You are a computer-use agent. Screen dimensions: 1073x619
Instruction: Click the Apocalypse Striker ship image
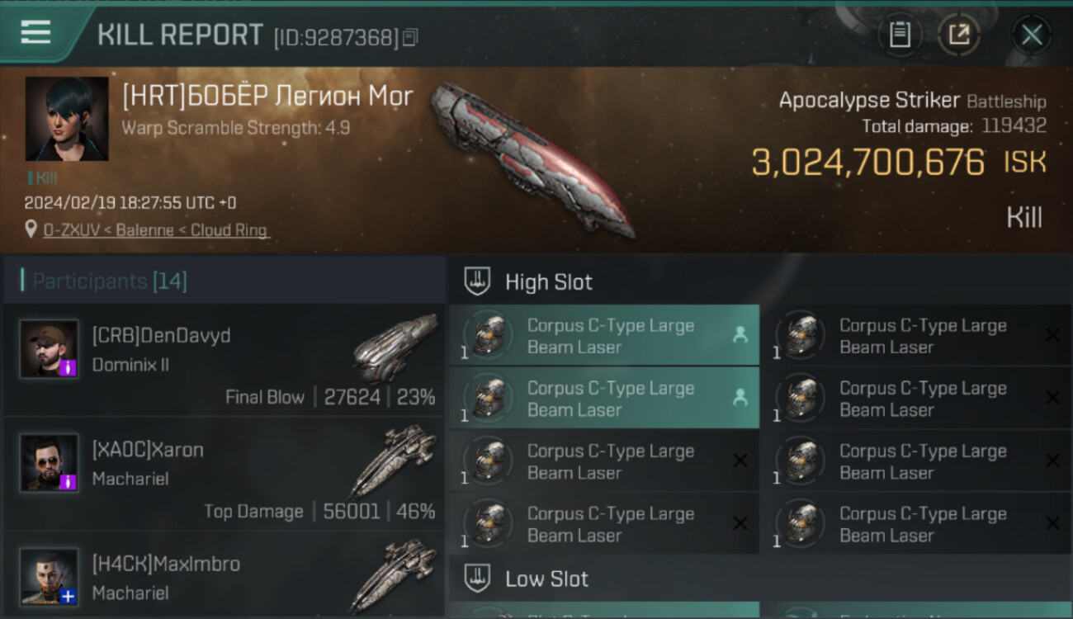pos(532,159)
